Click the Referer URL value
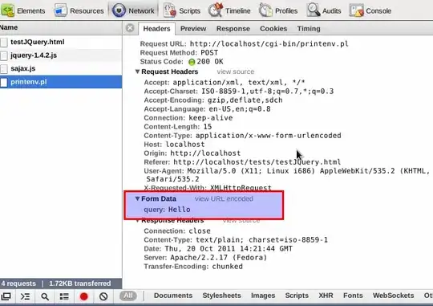 coord(257,162)
